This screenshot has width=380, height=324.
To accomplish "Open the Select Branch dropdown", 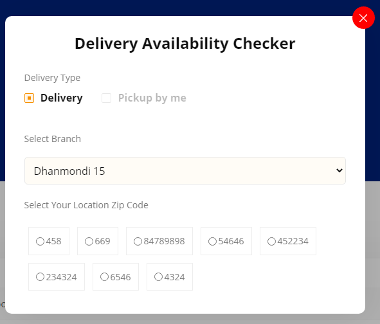I will point(185,170).
